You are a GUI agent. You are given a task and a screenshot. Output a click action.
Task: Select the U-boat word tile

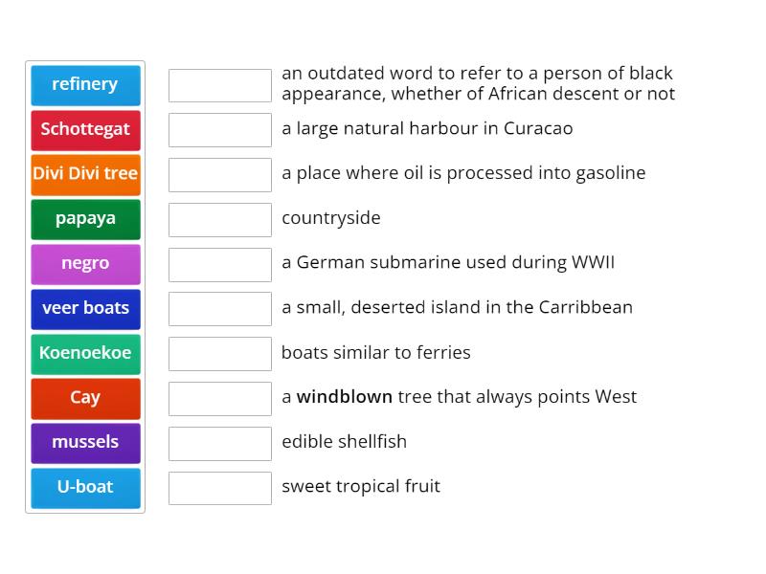(x=85, y=488)
